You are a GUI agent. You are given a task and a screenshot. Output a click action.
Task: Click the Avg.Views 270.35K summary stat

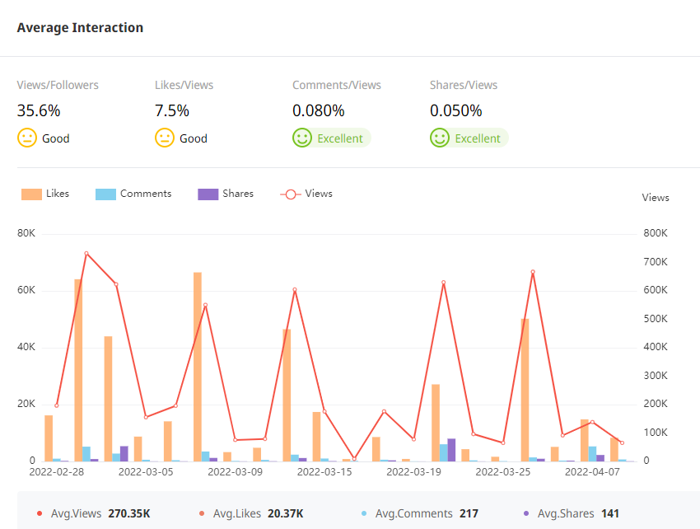92,513
